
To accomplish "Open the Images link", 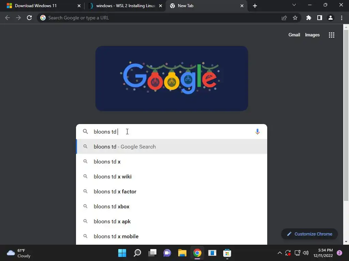I will pyautogui.click(x=312, y=35).
